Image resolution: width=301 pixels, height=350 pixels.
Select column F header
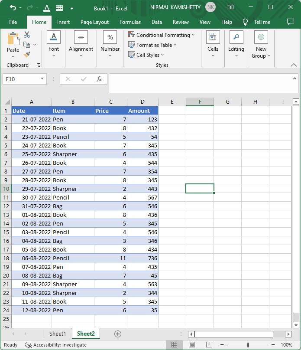point(200,102)
